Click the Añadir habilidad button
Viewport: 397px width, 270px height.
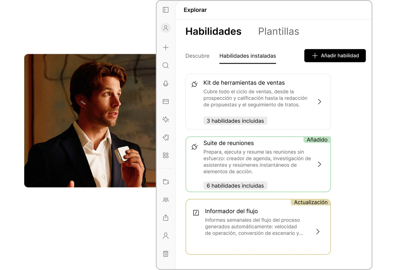click(x=335, y=56)
